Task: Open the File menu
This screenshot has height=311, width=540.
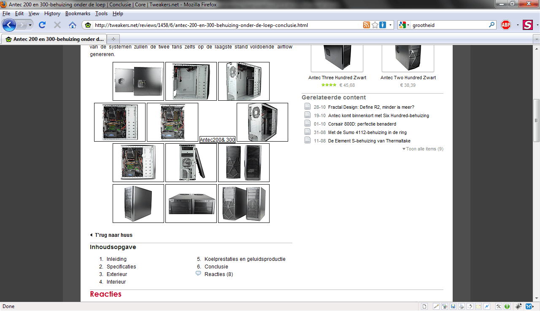Action: (6, 13)
